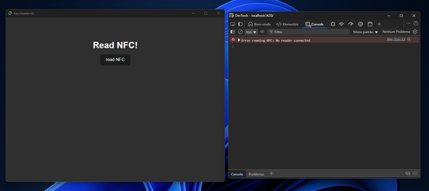Open the top JavaScript context dropdown

point(251,32)
